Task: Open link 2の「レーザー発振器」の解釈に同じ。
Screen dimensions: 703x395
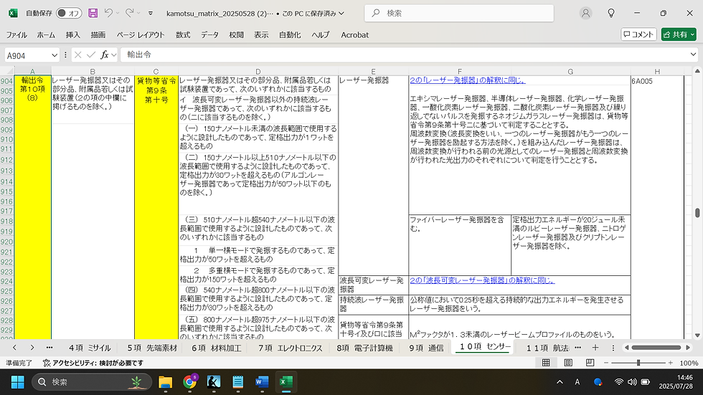Action: pos(467,80)
